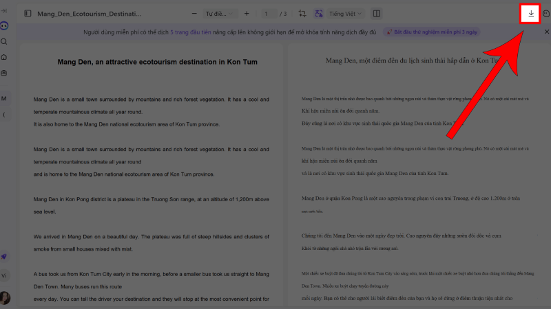
Task: Click the user avatar at bottom-left
Action: 6,297
